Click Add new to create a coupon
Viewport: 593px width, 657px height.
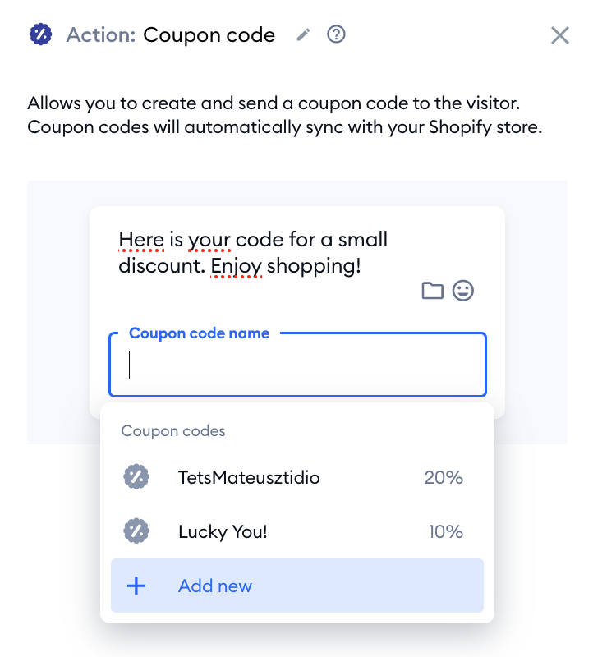coord(297,586)
